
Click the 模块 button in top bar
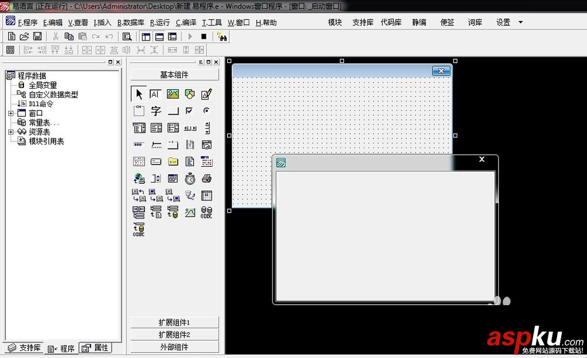pos(335,22)
